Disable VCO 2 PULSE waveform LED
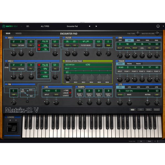165x165 pixels. 39,65
